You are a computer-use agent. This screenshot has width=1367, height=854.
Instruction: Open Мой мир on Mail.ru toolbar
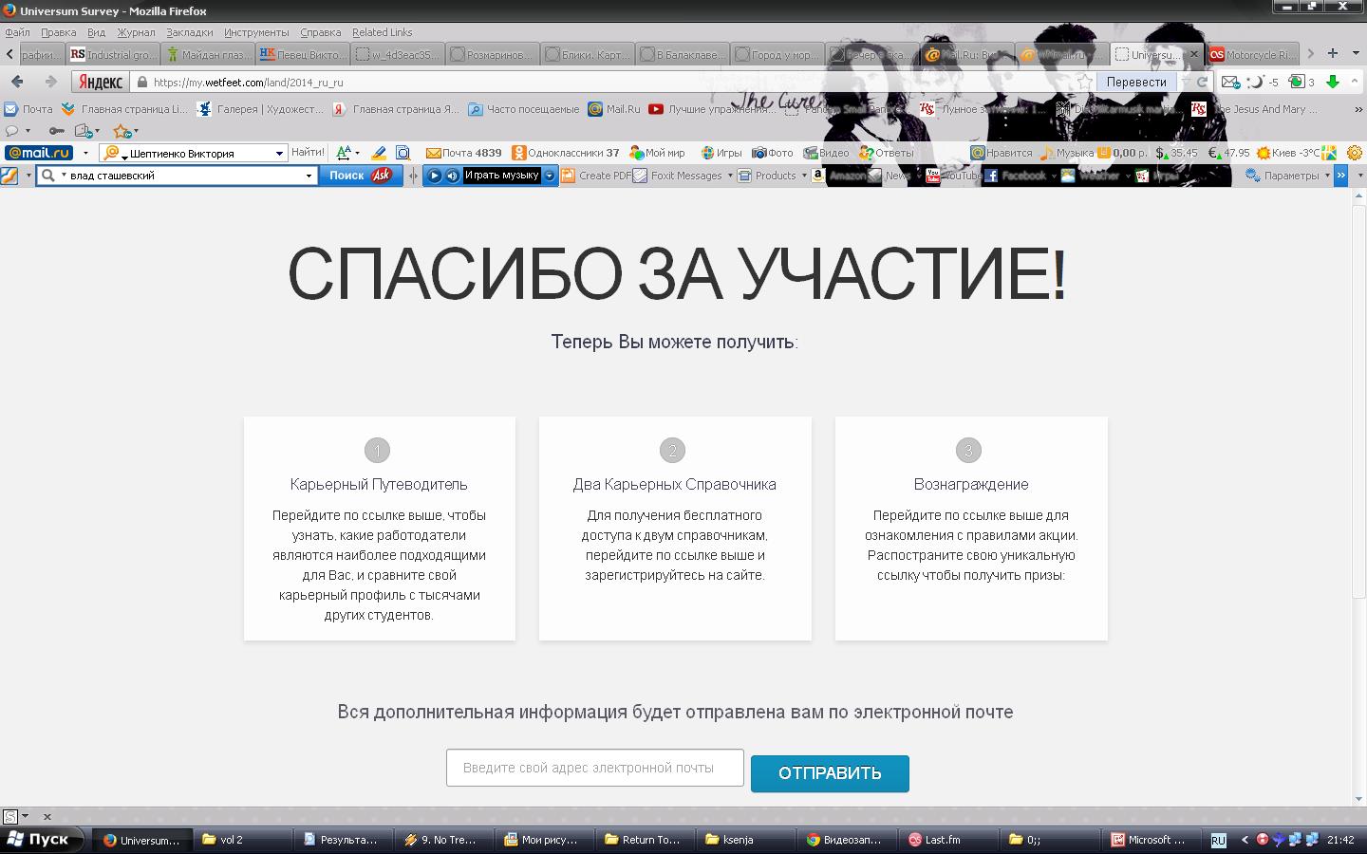tap(657, 153)
